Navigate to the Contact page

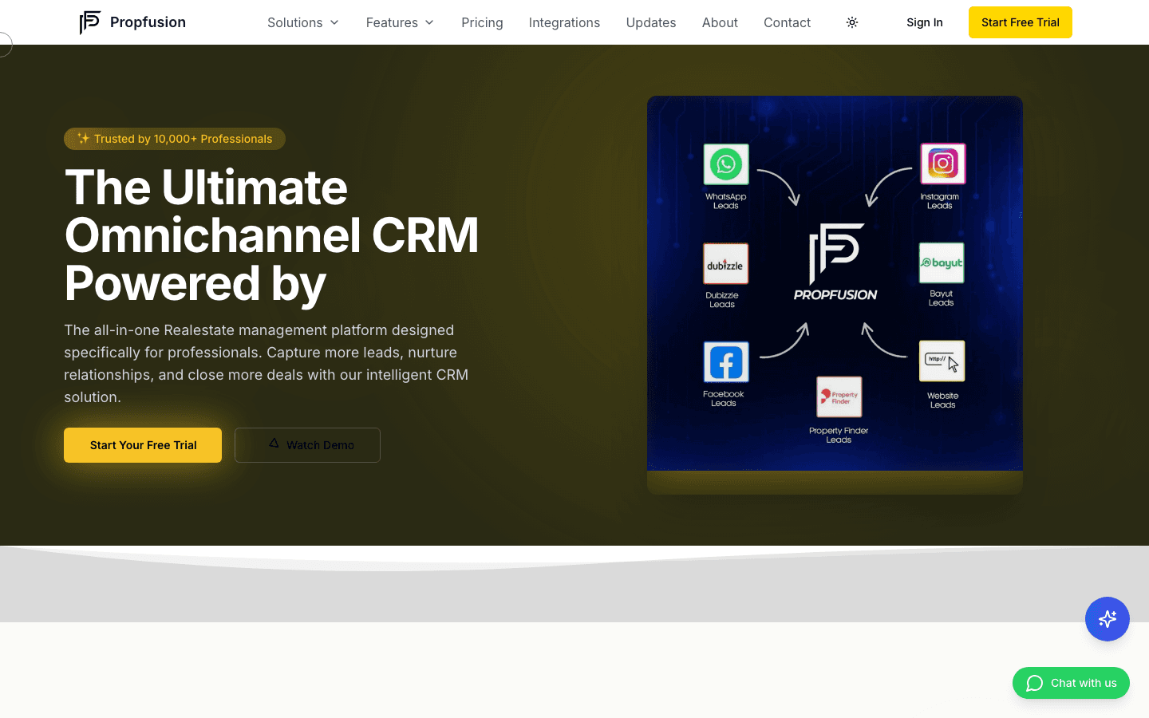[787, 22]
